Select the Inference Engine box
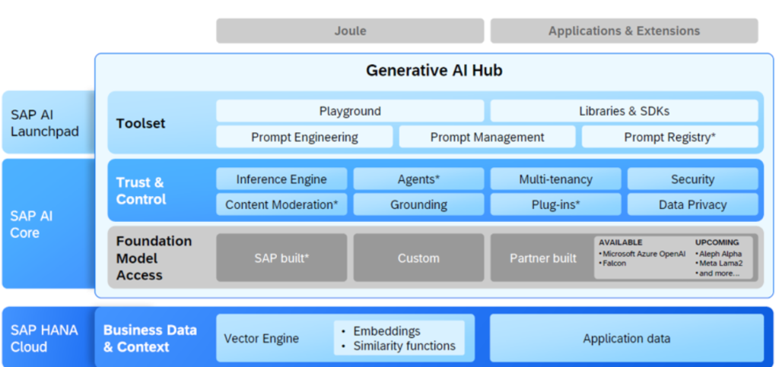The width and height of the screenshot is (779, 367). click(281, 179)
